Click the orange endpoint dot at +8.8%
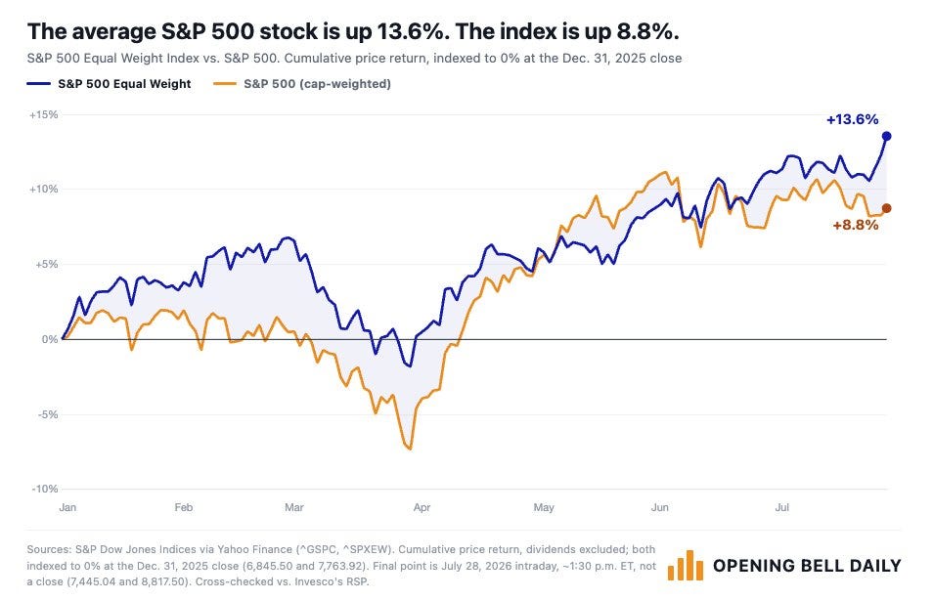The width and height of the screenshot is (933, 600). pos(886,208)
